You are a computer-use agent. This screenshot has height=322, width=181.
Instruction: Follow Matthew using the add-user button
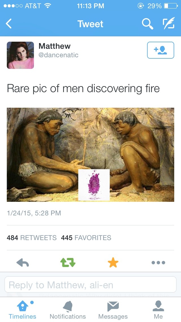[161, 50]
